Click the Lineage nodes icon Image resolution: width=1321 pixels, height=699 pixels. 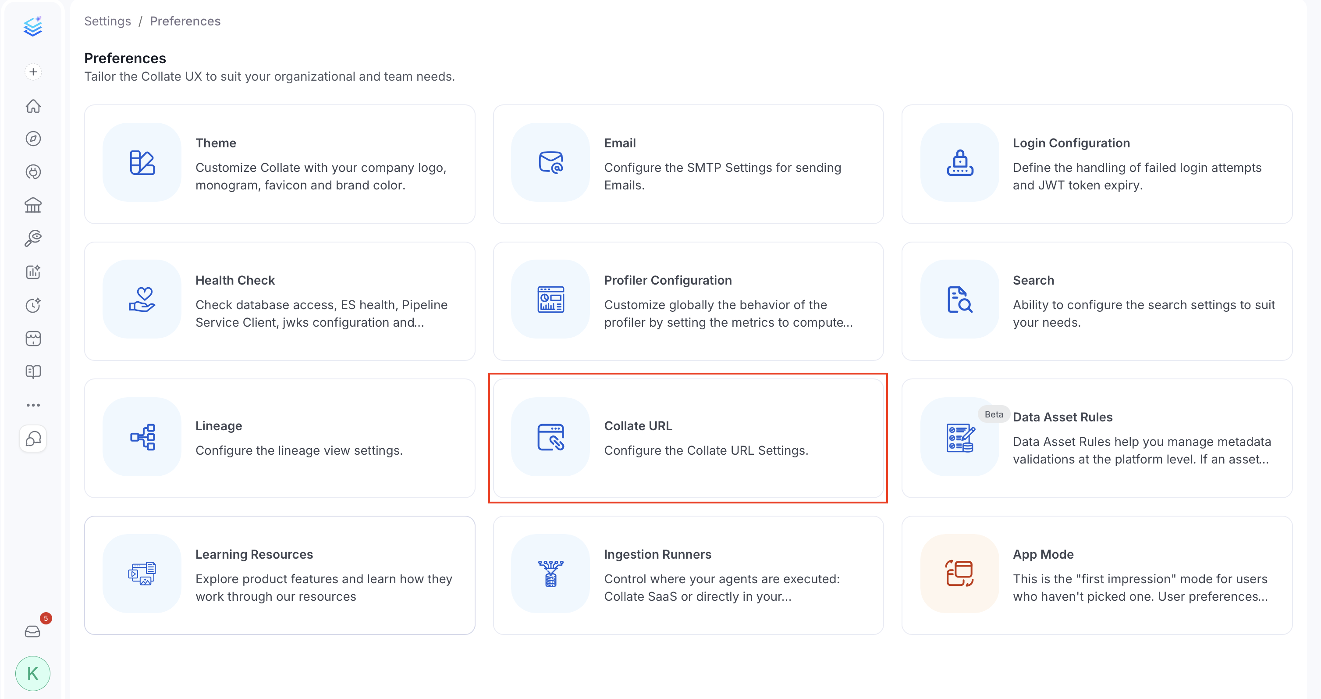(142, 437)
